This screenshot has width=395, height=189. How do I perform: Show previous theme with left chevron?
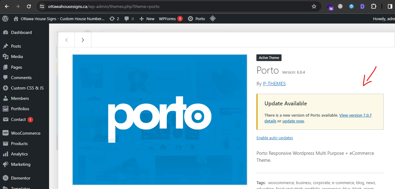click(x=67, y=40)
